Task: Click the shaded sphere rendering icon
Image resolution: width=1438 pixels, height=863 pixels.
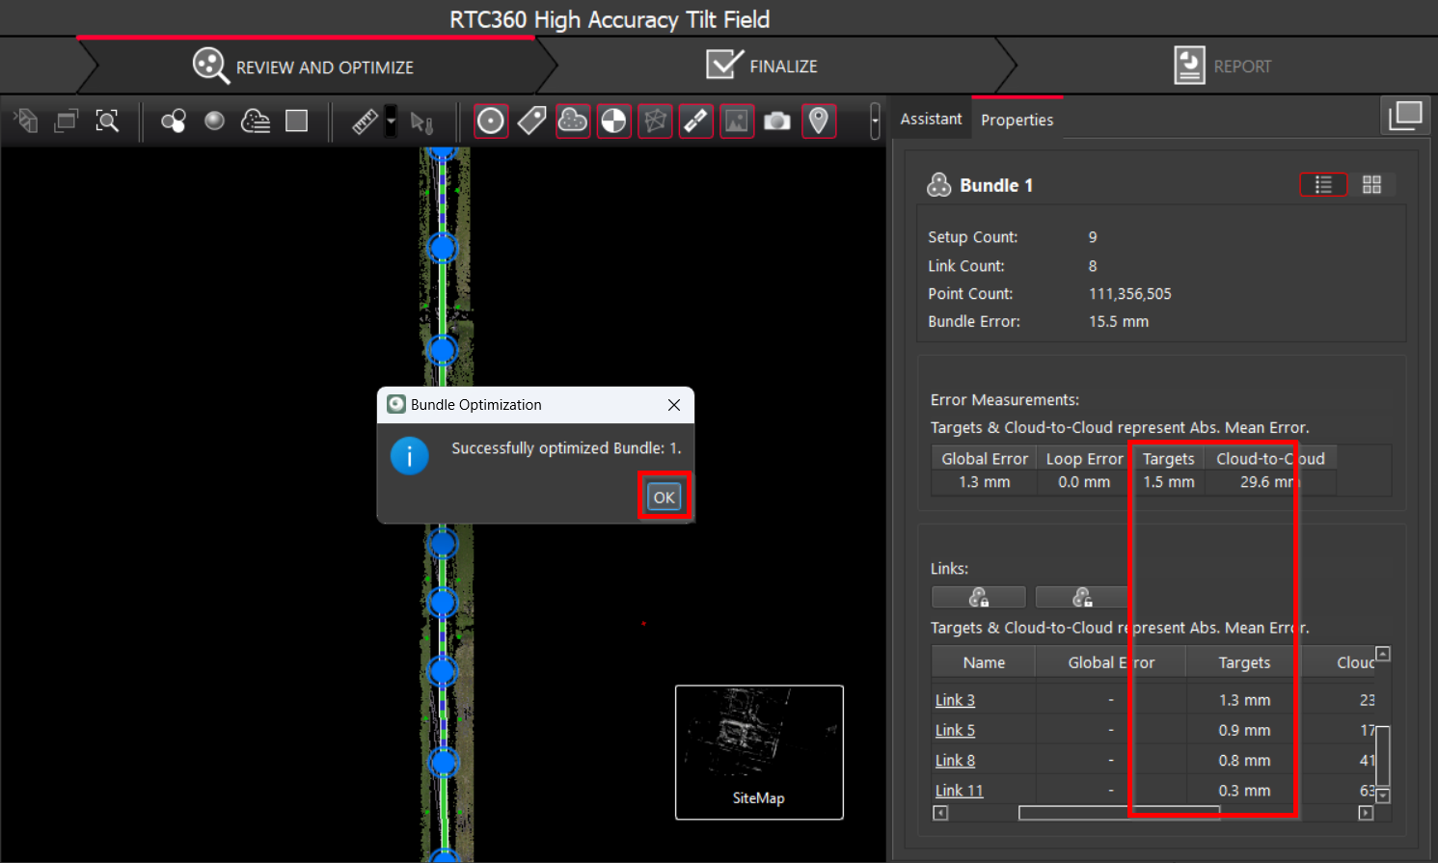Action: (214, 121)
